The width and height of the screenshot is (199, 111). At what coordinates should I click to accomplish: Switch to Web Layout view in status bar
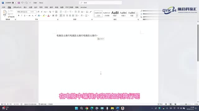coord(175,104)
